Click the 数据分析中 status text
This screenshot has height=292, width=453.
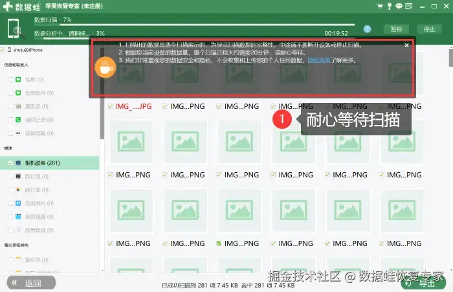click(69, 34)
